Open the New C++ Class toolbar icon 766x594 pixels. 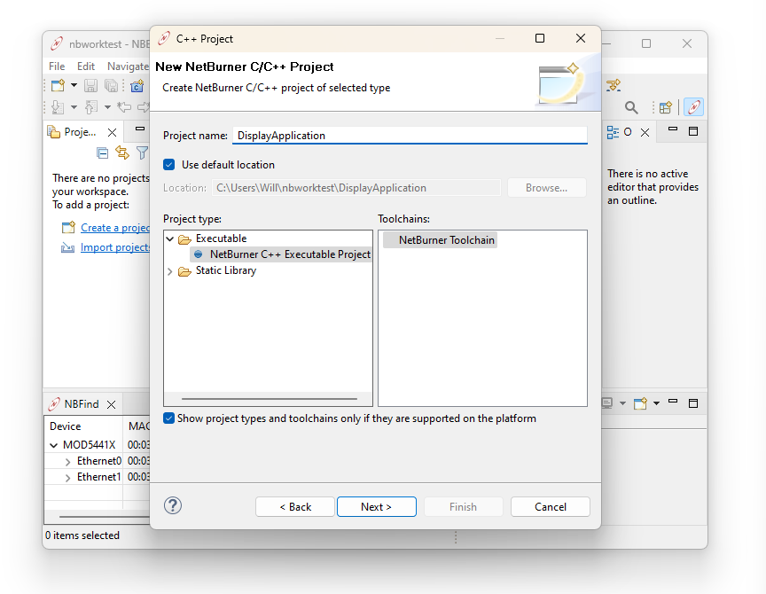point(137,85)
